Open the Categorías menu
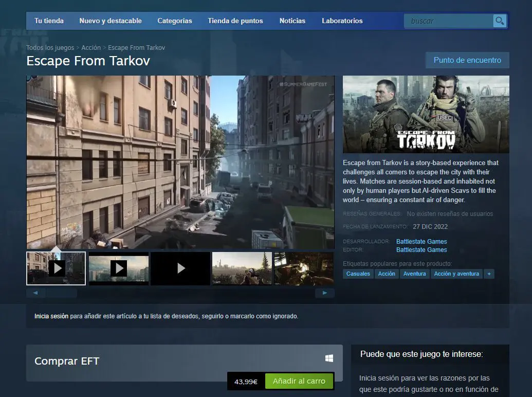This screenshot has height=397, width=532. click(175, 21)
